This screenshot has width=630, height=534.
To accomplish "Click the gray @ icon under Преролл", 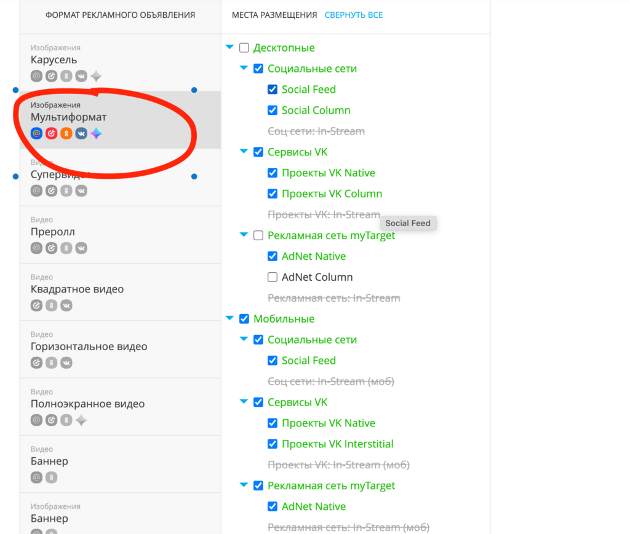I will [36, 248].
